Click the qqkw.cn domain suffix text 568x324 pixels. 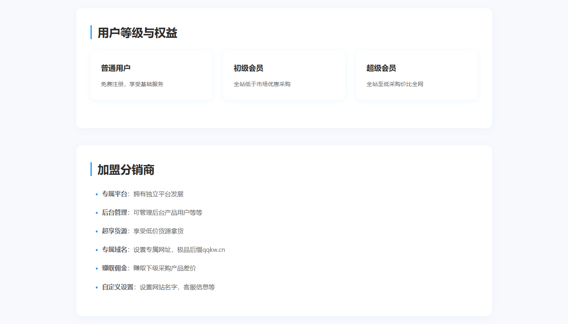pyautogui.click(x=213, y=250)
